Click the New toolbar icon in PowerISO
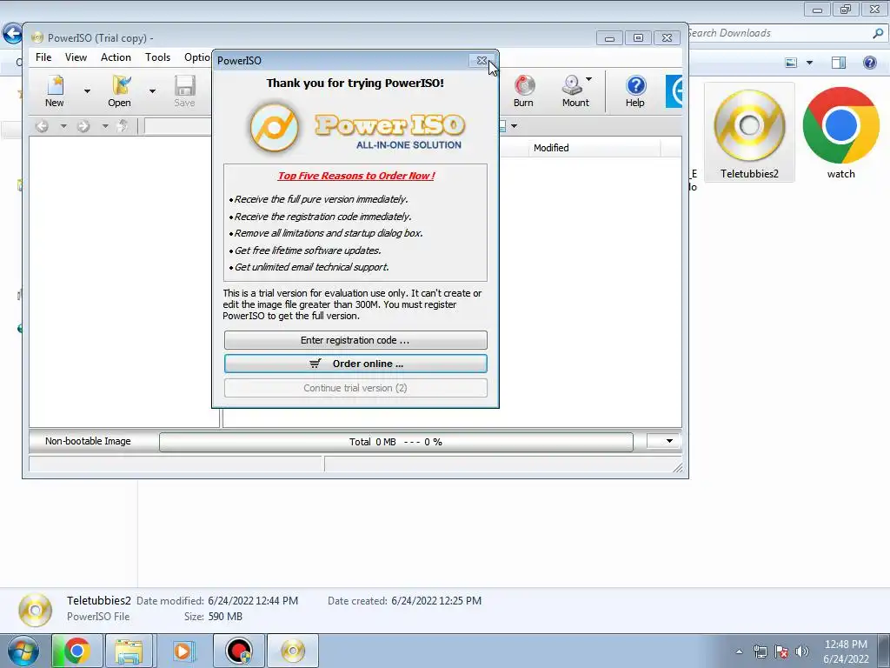The height and width of the screenshot is (668, 890). point(55,90)
